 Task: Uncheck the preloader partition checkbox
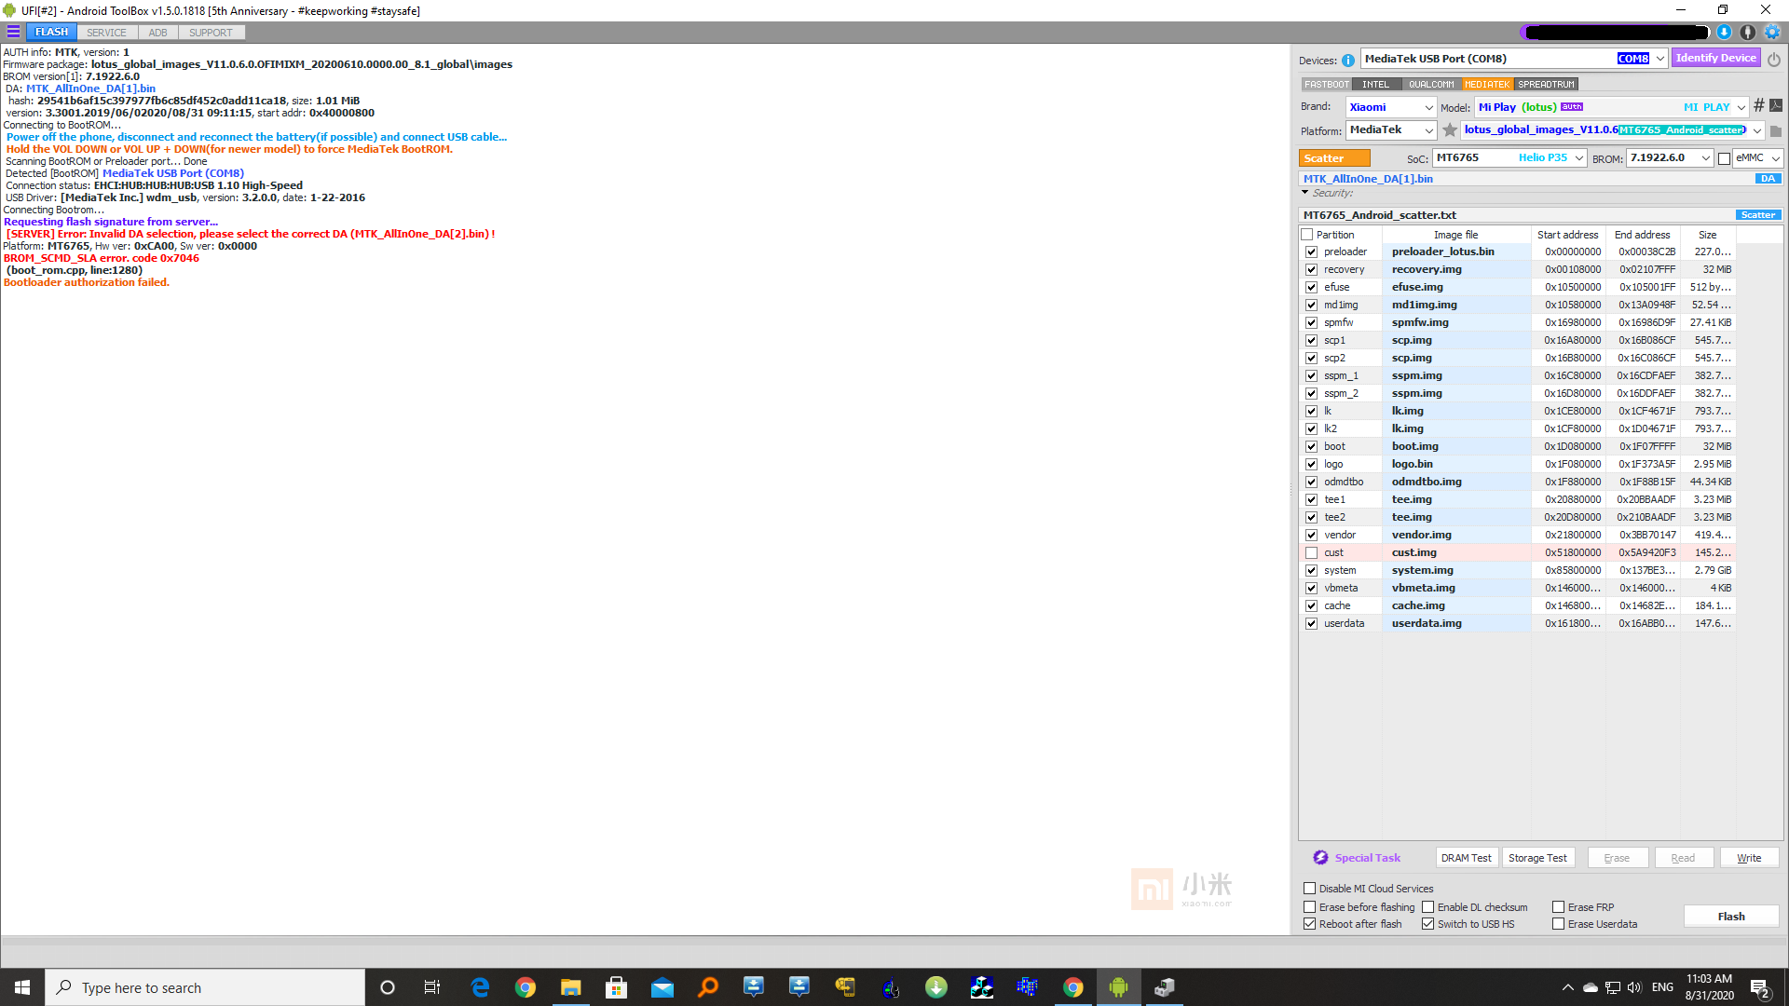tap(1311, 251)
